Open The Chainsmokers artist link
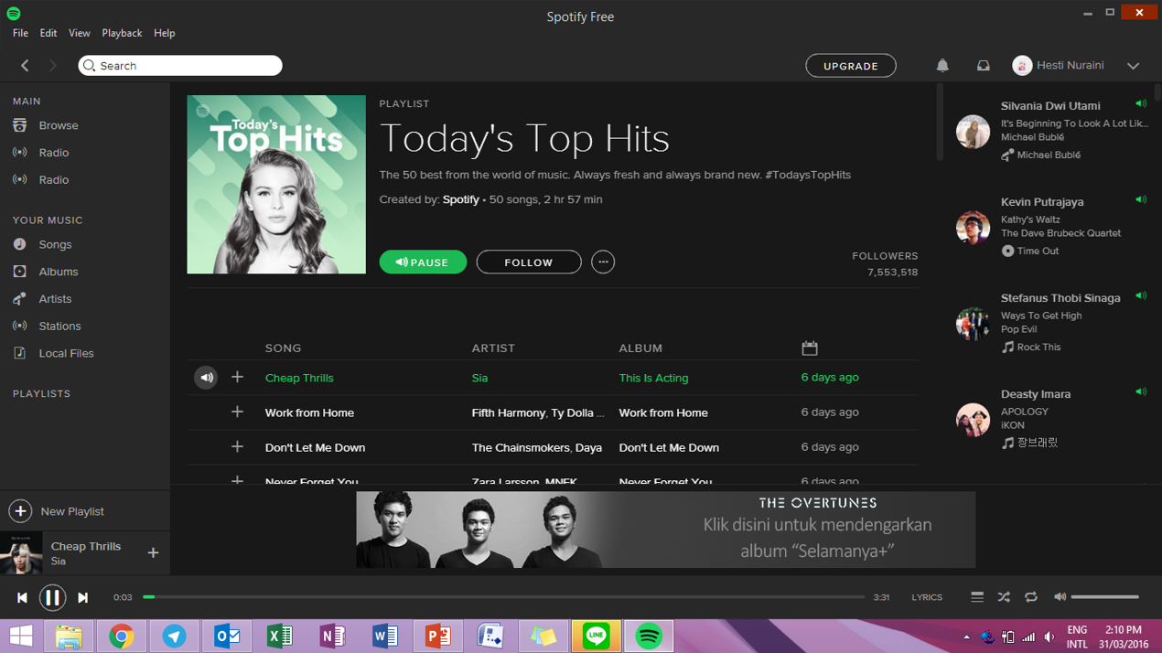The image size is (1162, 653). click(522, 447)
